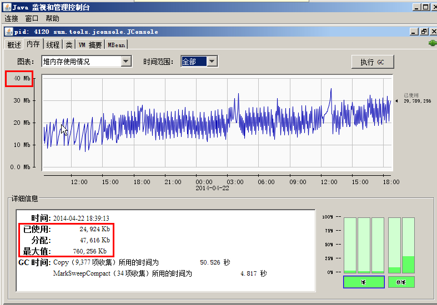Click the 21:00 time axis label
This screenshot has width=437, height=305.
point(173,182)
